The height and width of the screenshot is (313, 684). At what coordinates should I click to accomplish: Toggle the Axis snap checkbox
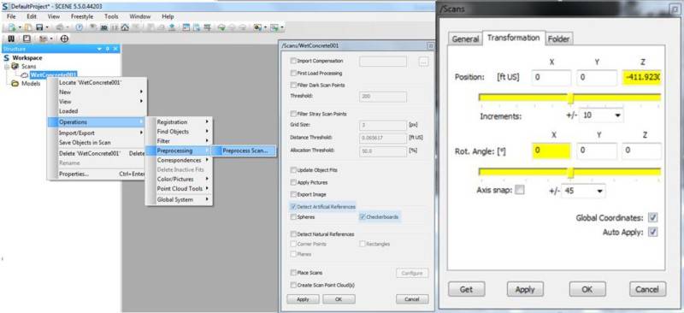520,190
